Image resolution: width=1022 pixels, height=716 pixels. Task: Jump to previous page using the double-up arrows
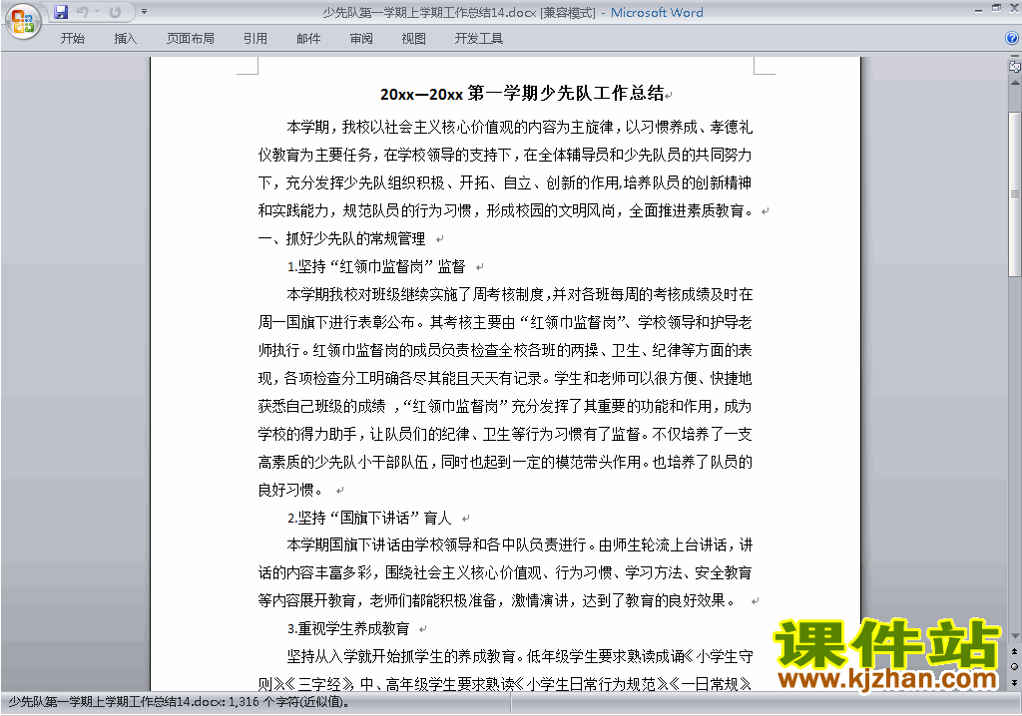1014,651
